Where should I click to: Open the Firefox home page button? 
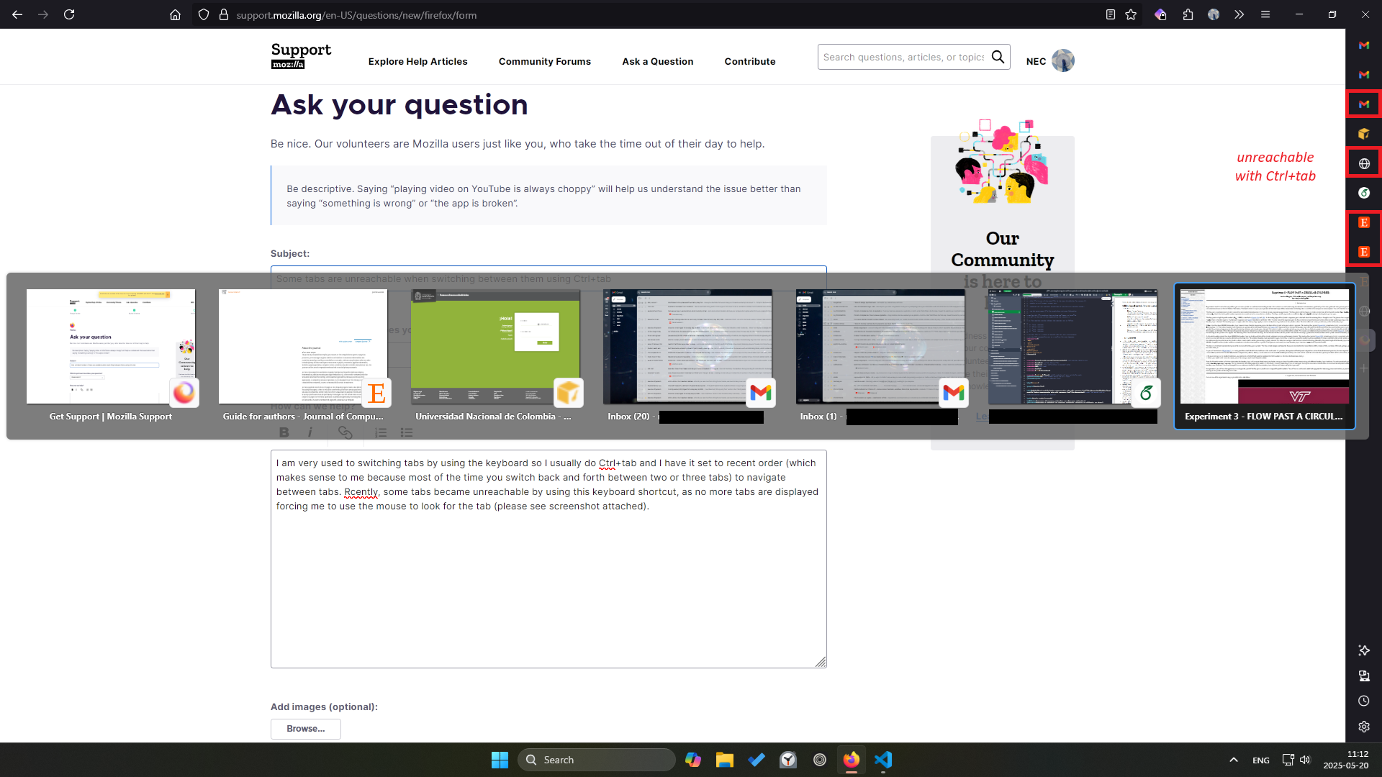click(x=175, y=14)
